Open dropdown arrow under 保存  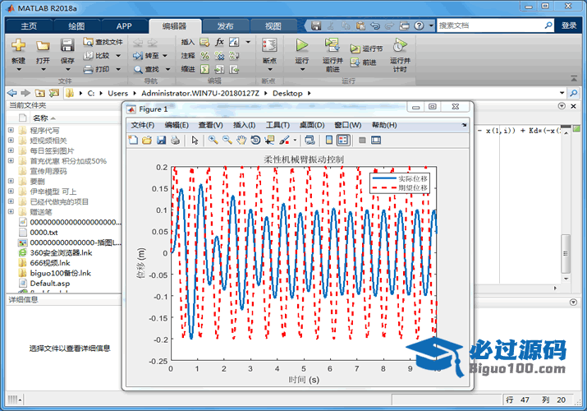pyautogui.click(x=68, y=70)
